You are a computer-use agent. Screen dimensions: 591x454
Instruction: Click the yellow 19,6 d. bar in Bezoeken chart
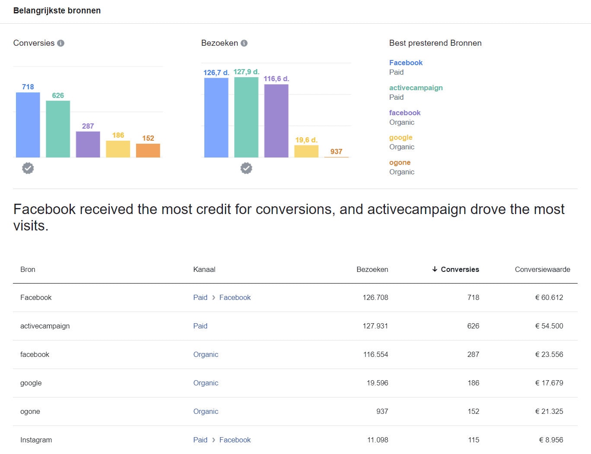pyautogui.click(x=306, y=151)
